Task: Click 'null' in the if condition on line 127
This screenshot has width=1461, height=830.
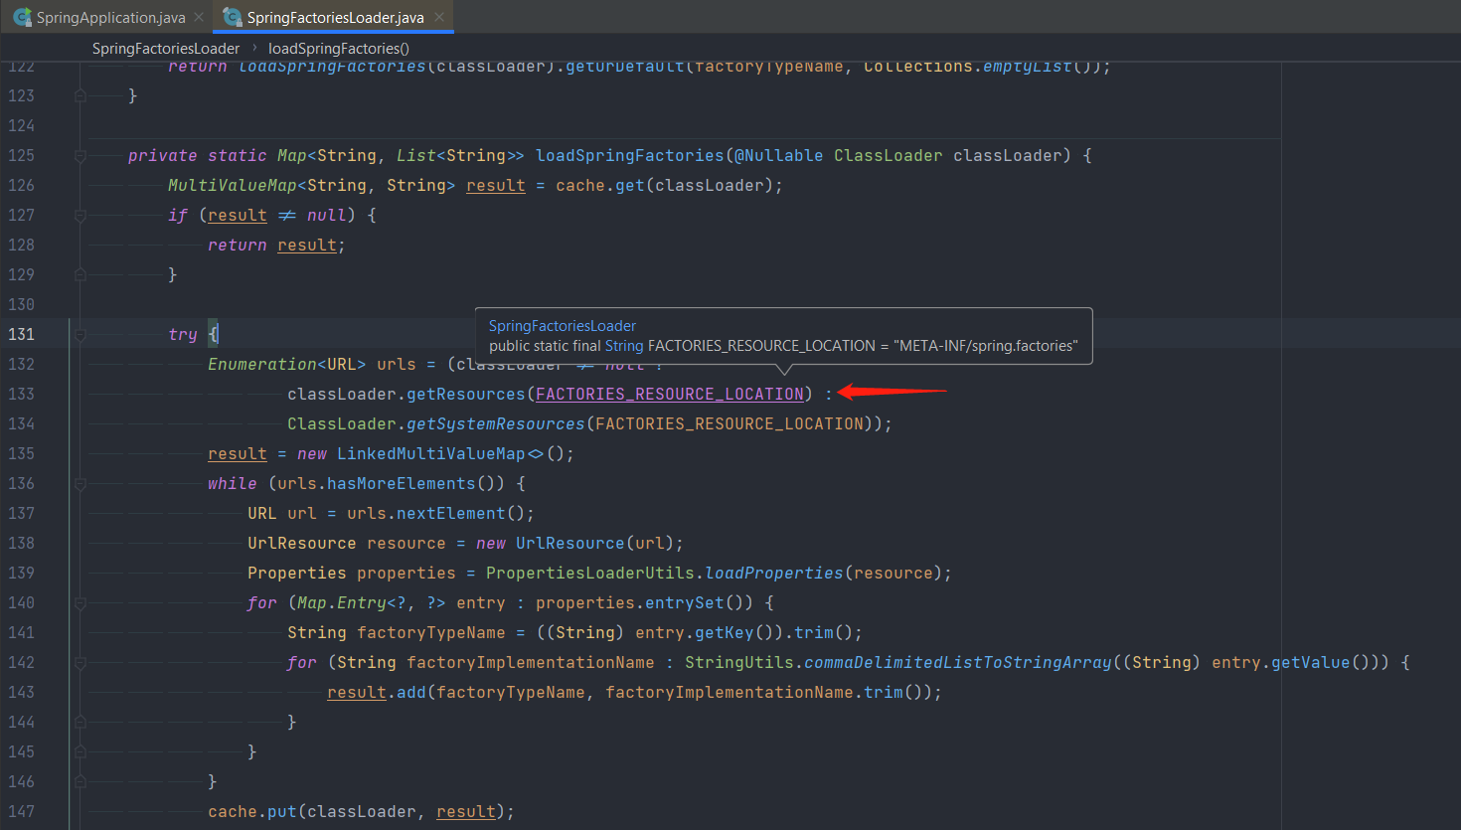Action: pos(326,215)
